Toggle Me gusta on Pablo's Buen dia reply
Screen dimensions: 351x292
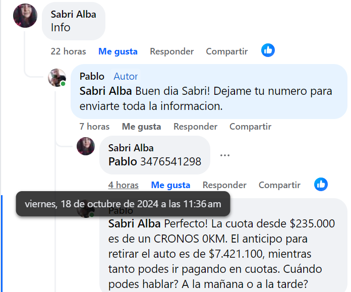(x=141, y=127)
